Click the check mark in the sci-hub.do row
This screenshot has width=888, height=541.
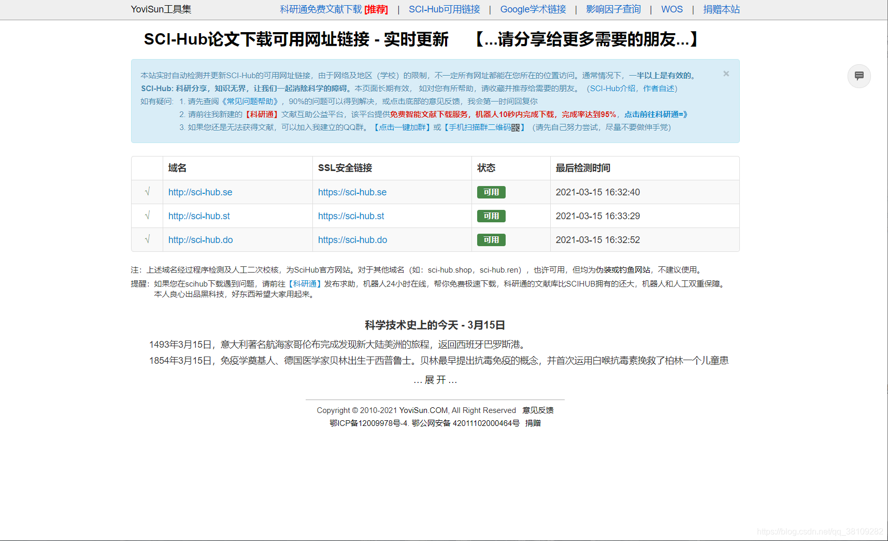pos(147,239)
